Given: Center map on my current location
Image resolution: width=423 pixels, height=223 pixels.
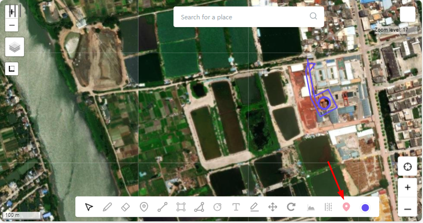Looking at the screenshot, I should (x=407, y=166).
